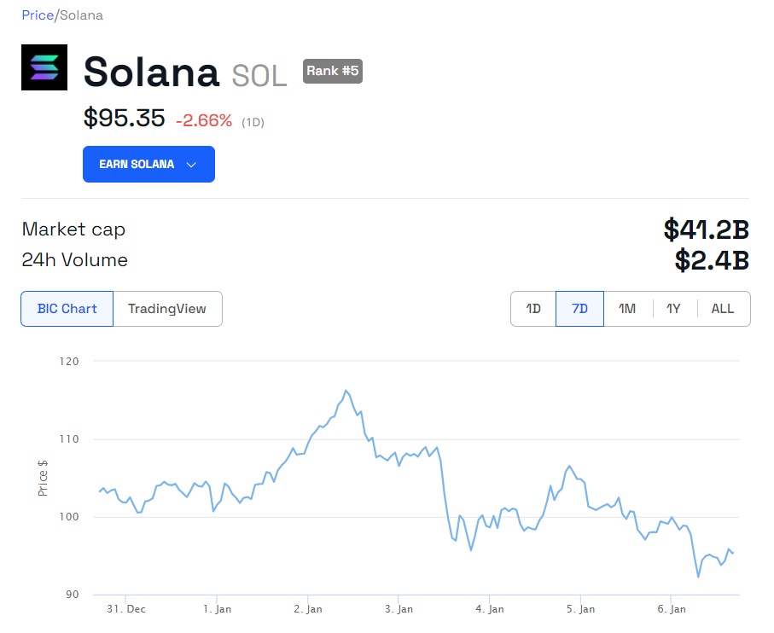Open the Earn Solana dropdown chevron

pos(191,165)
